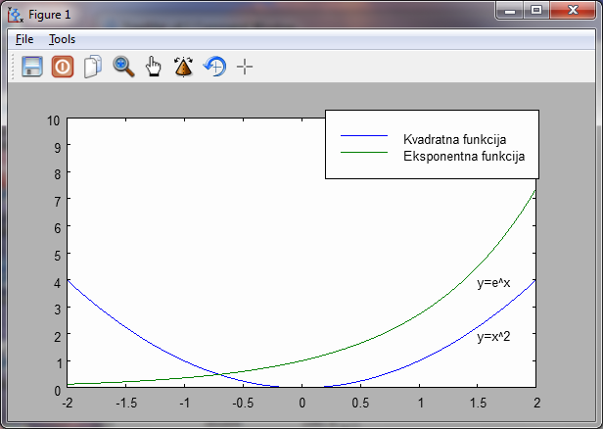Select the Pan hand tool

pyautogui.click(x=154, y=67)
